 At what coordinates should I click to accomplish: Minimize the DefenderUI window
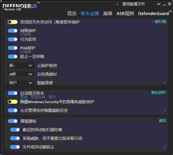pos(164,5)
